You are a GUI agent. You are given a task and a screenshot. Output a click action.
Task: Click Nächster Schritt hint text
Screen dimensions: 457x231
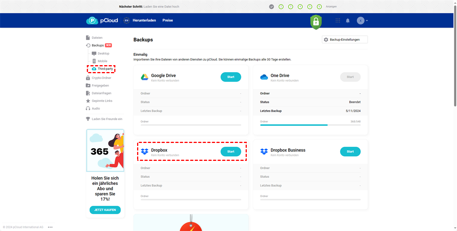tap(149, 6)
